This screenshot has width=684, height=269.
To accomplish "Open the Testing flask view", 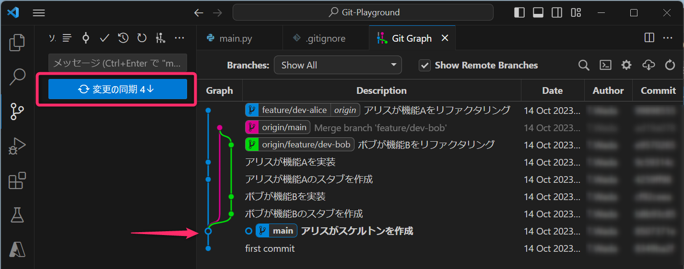I will [x=17, y=215].
